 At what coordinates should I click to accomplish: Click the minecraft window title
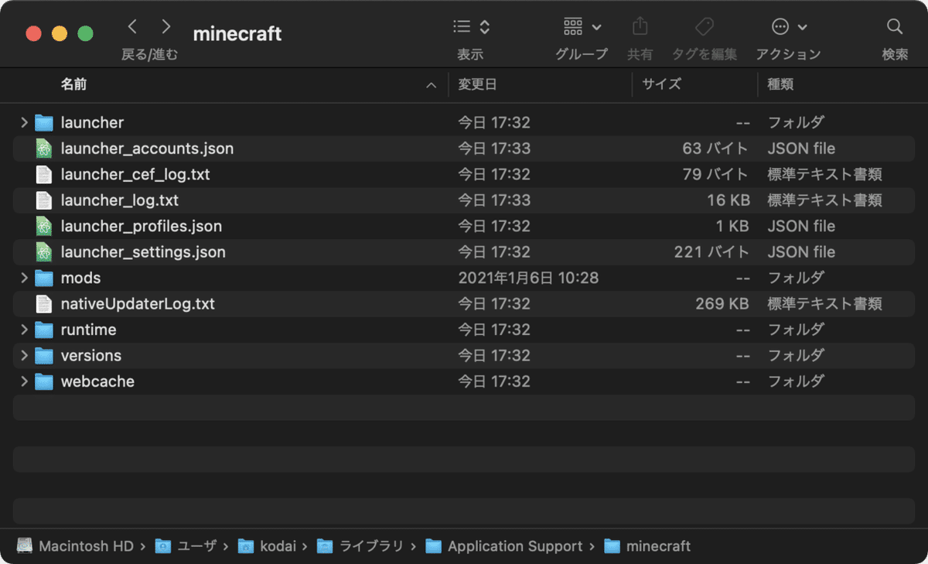(x=237, y=34)
